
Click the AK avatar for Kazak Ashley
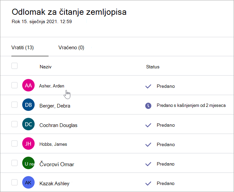tap(28, 182)
